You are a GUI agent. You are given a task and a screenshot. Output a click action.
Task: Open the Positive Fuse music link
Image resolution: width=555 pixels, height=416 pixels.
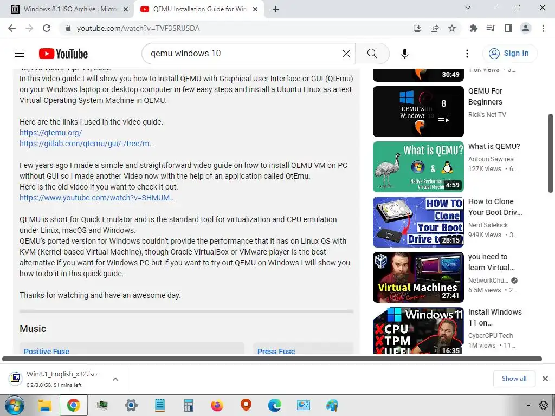[x=47, y=351]
